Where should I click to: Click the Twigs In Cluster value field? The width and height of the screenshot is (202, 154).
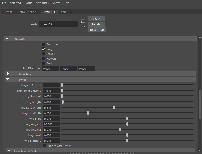[x=51, y=85]
